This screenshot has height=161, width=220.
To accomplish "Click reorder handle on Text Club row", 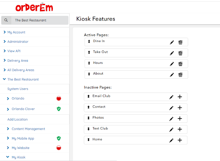I will click(x=89, y=129).
